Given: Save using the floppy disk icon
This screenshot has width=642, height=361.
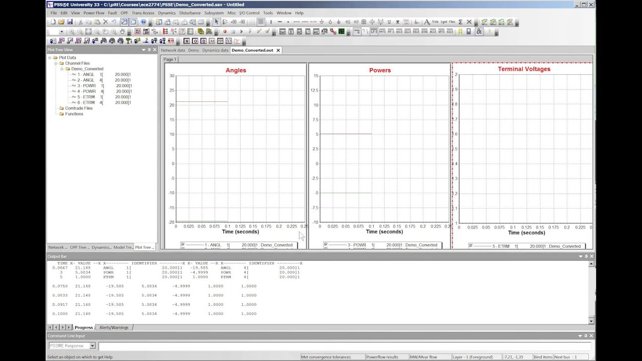Looking at the screenshot, I should coord(70,22).
